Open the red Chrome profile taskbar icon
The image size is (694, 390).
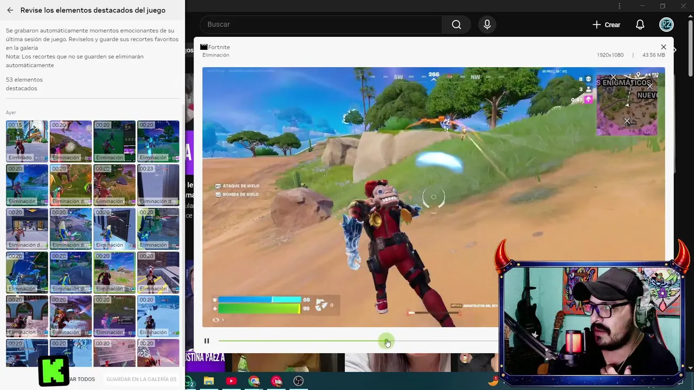coord(277,381)
